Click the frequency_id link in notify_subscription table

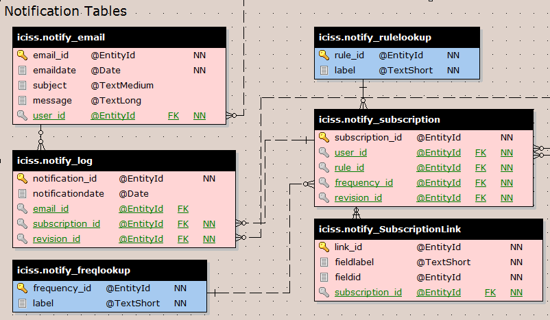[363, 182]
